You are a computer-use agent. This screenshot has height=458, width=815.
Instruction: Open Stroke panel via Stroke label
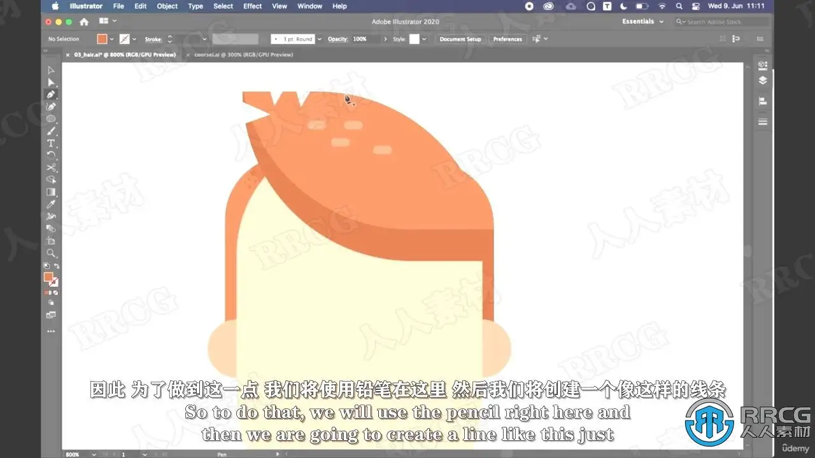[x=153, y=39]
